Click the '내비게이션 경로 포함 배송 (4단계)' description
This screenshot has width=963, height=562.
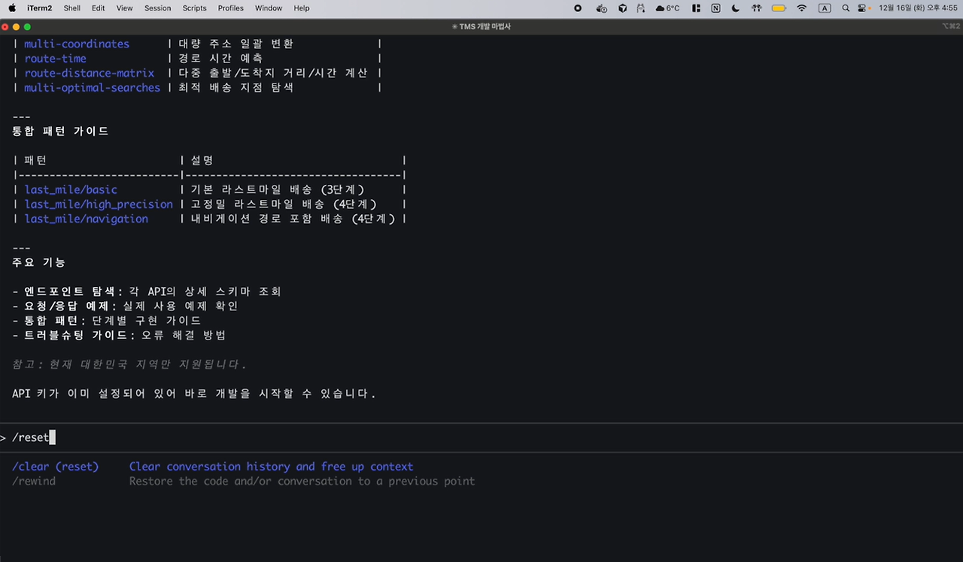(293, 219)
